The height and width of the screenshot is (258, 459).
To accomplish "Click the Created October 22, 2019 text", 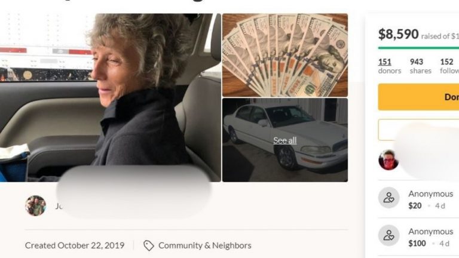I will coord(75,245).
